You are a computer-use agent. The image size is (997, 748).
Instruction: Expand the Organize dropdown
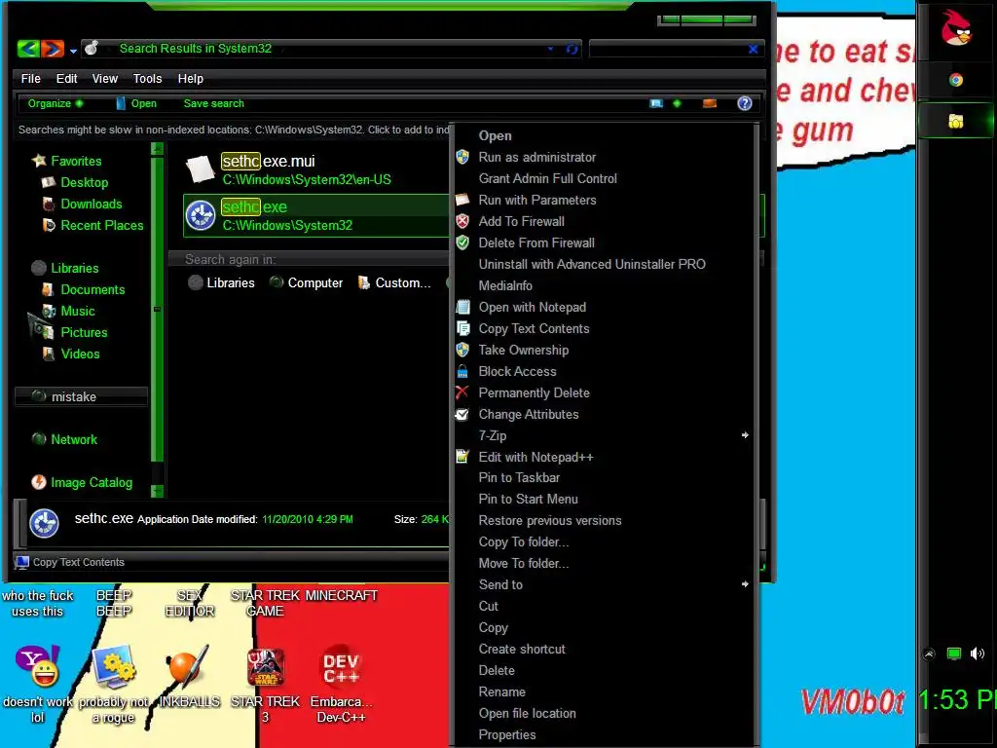point(55,103)
